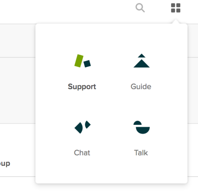Click the smaller right shape of Chat logo
198x192 pixels.
[88, 124]
